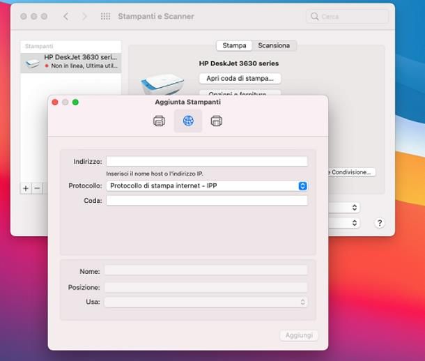Select the Windows printer icon in Aggiunta Stampanti
The width and height of the screenshot is (425, 361).
(217, 121)
